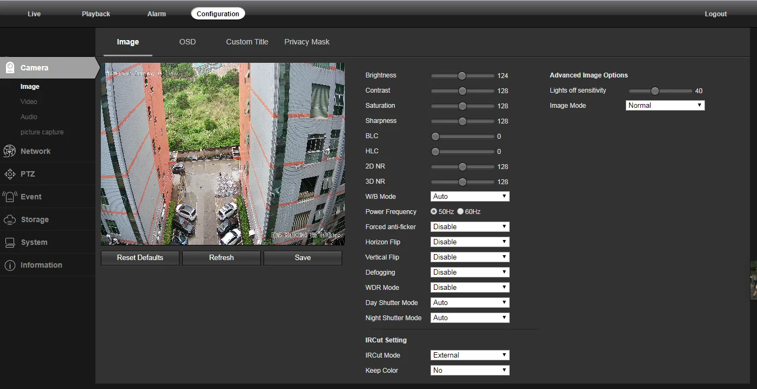Open the Image Mode dropdown

point(665,106)
